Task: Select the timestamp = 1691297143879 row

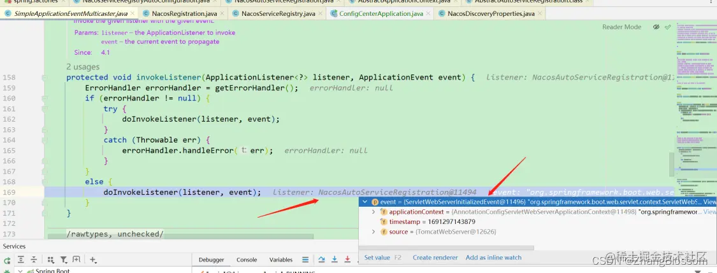Action: [x=537, y=222]
